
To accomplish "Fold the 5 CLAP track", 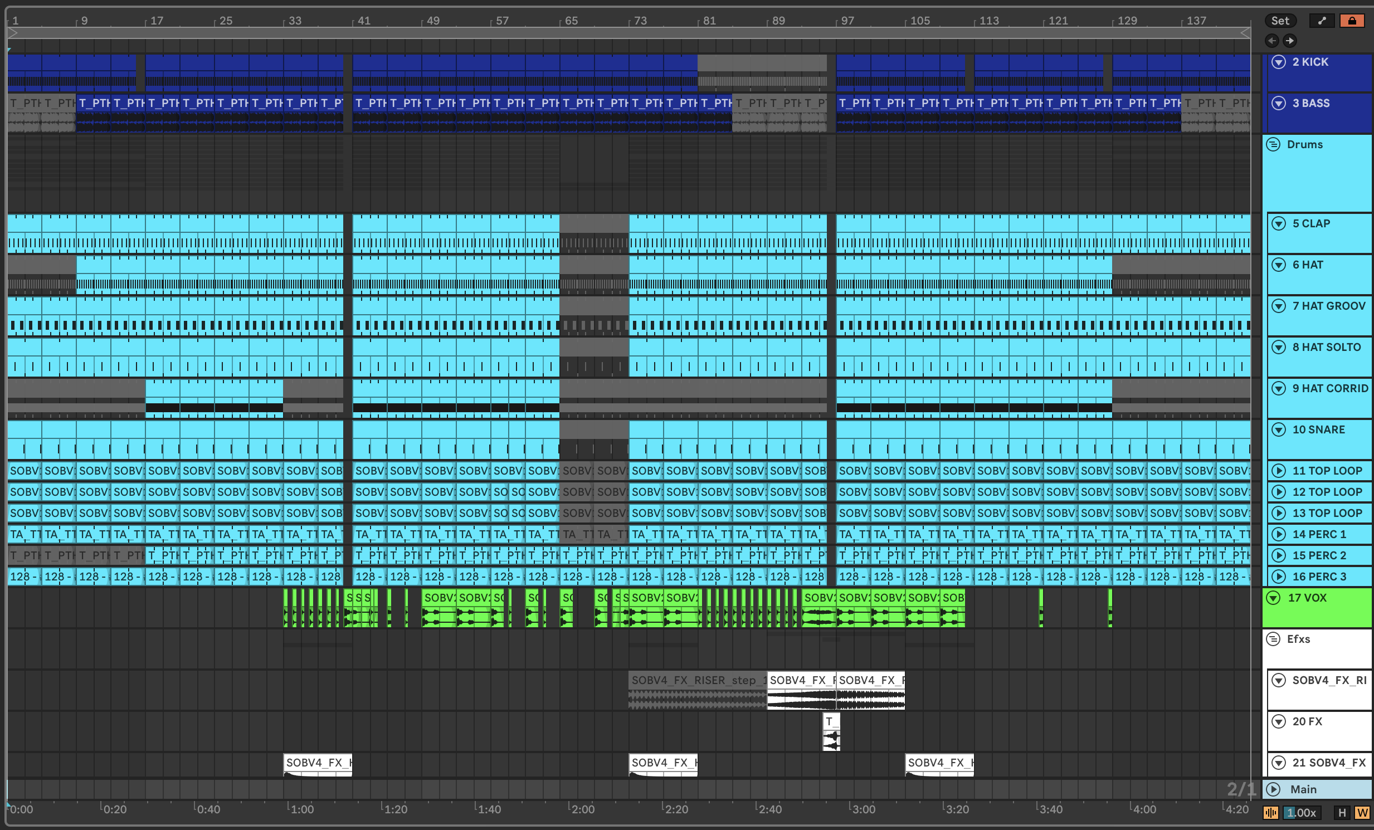I will tap(1278, 223).
